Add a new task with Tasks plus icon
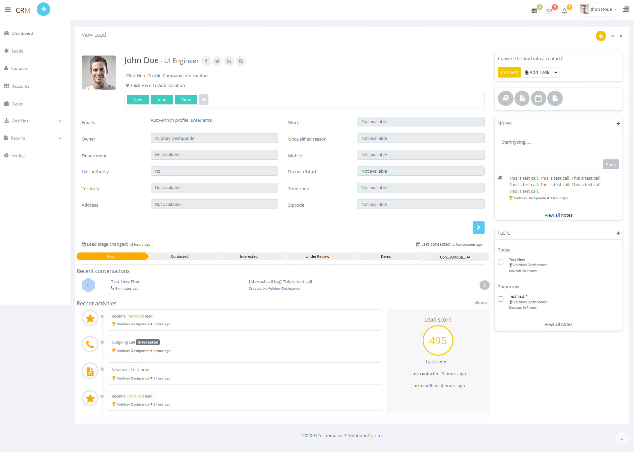634x452 pixels. (x=618, y=233)
